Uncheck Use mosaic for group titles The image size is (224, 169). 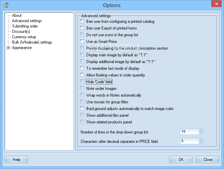pos(82,102)
